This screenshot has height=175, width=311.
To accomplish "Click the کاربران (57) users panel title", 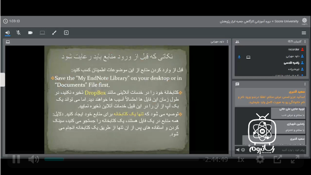I will point(294,42).
